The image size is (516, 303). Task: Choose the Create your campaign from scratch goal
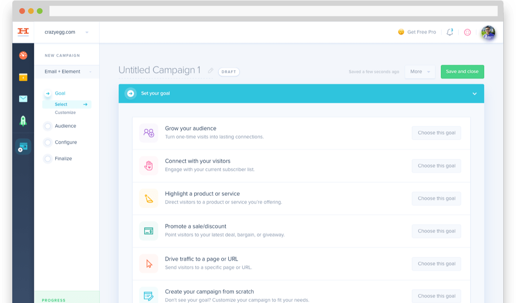[436, 296]
